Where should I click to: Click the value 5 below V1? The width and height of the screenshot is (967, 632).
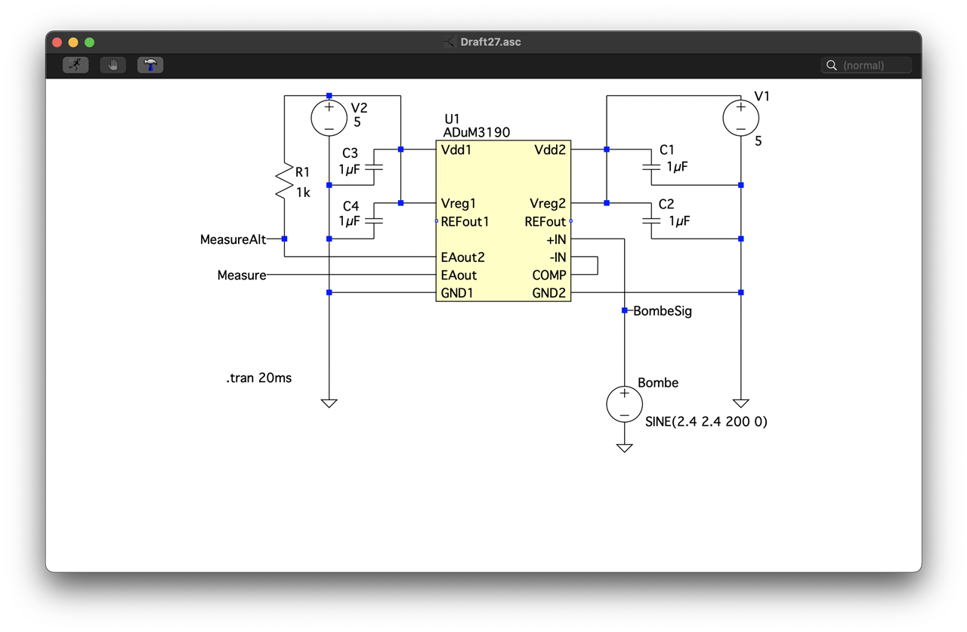(758, 141)
